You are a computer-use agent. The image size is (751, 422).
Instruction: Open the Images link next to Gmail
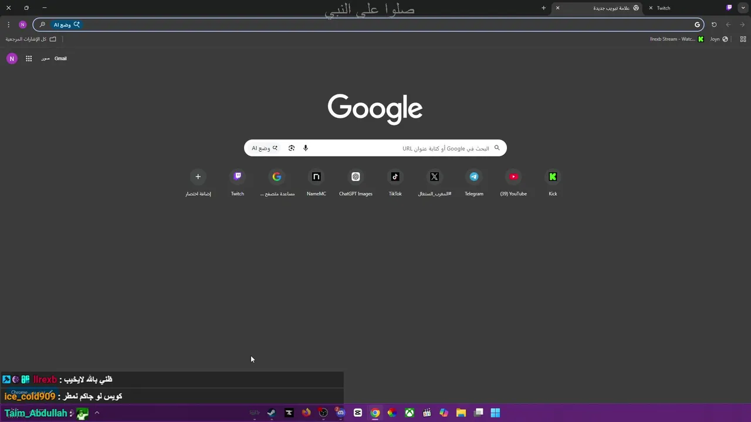45,59
